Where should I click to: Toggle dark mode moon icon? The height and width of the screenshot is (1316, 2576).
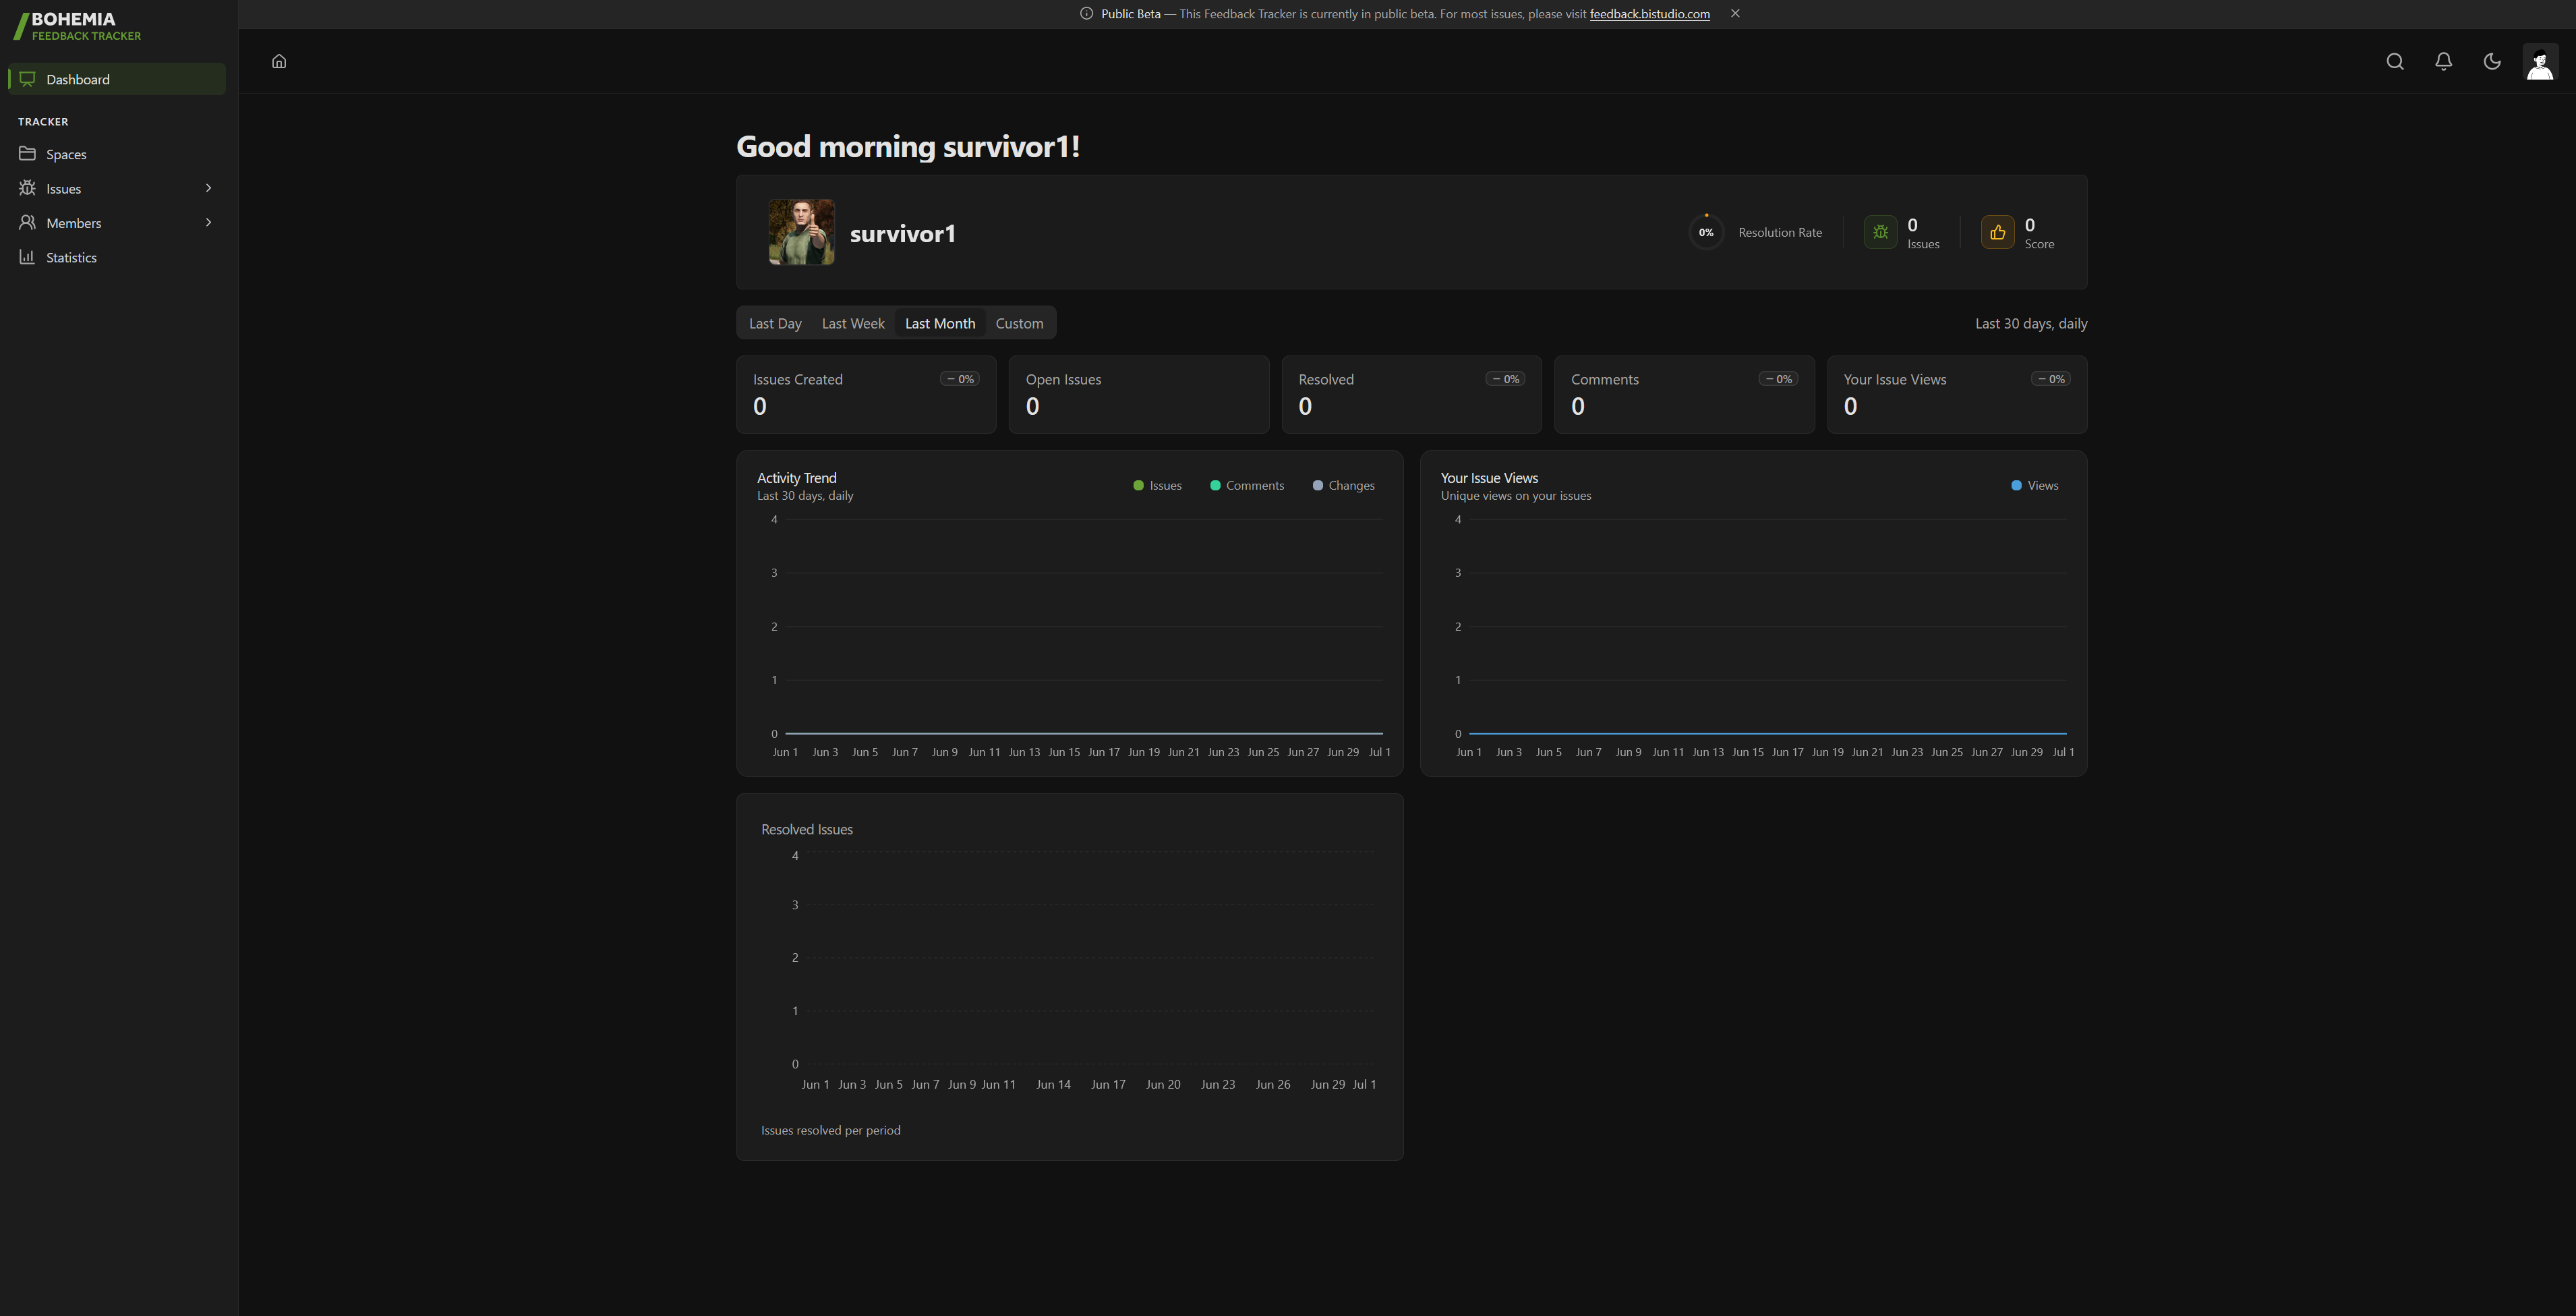tap(2491, 62)
